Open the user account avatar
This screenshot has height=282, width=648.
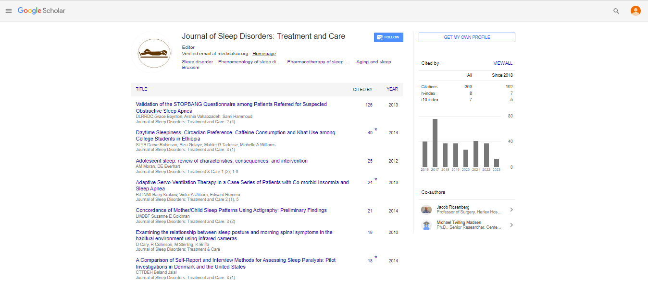click(x=636, y=11)
